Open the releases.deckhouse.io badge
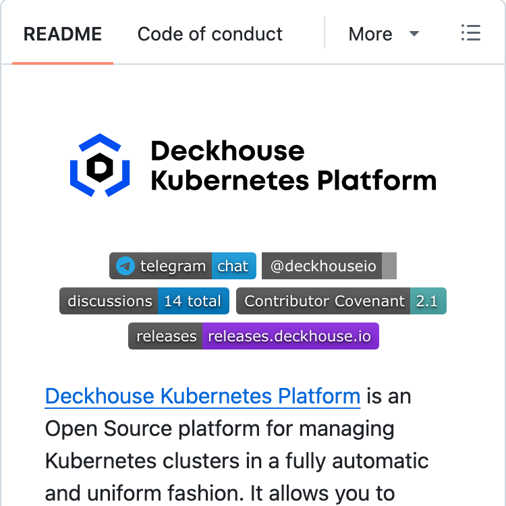The image size is (506, 506). click(253, 336)
